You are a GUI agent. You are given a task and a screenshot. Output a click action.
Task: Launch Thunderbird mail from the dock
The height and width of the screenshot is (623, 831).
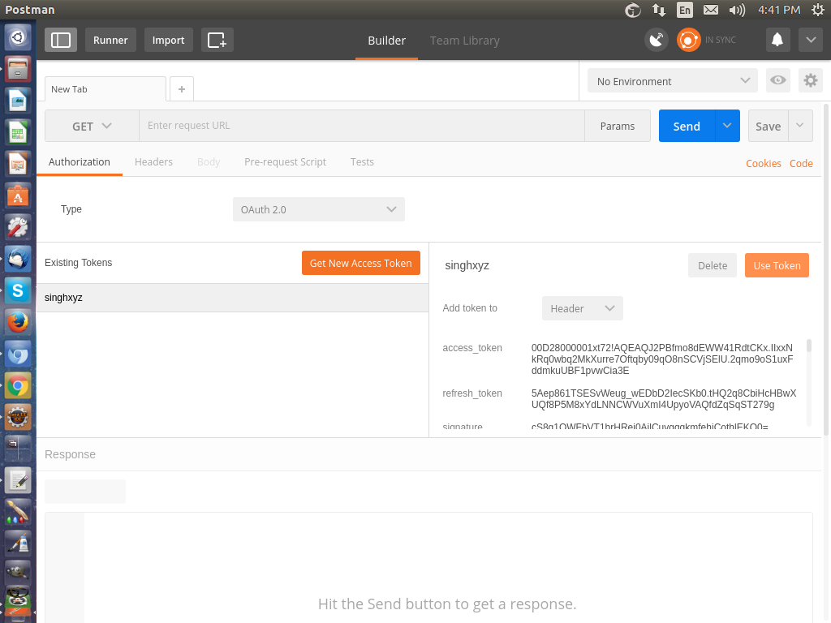(x=18, y=259)
